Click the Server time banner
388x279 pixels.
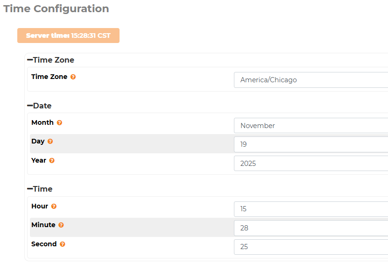click(x=68, y=36)
